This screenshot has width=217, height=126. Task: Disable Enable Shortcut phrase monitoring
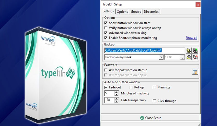(106, 38)
